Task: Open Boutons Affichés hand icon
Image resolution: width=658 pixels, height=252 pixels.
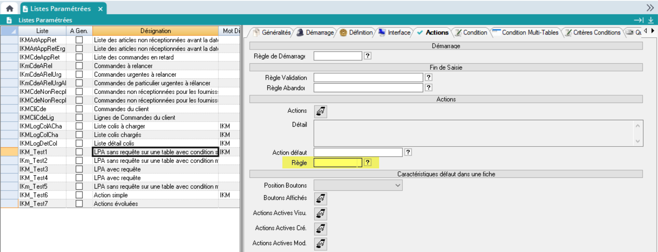Action: pos(320,199)
